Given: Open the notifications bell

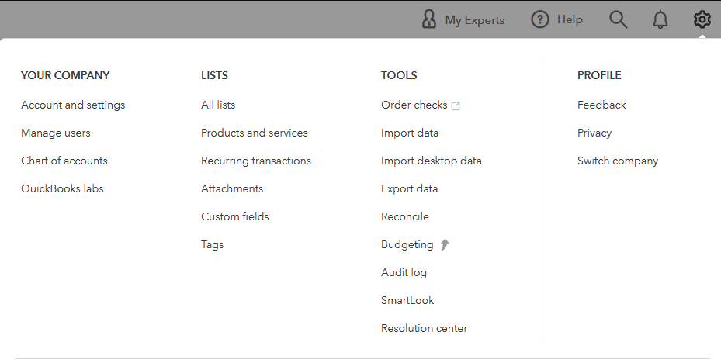Looking at the screenshot, I should 660,19.
